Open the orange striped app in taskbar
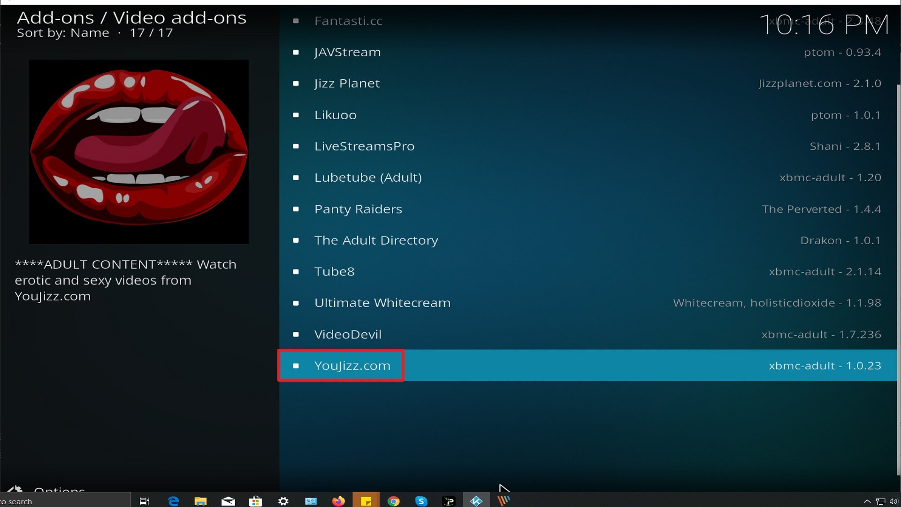This screenshot has width=901, height=507. point(504,501)
